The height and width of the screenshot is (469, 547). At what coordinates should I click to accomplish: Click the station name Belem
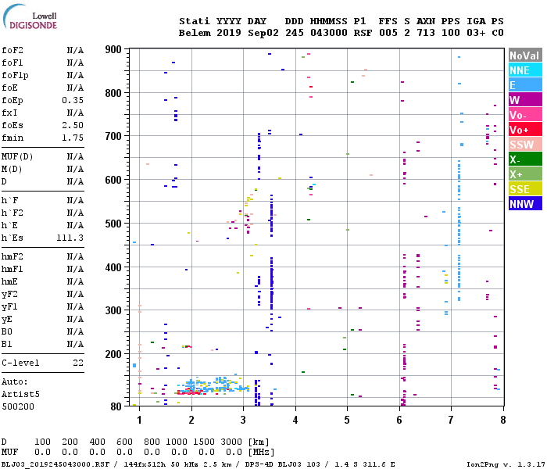[195, 33]
